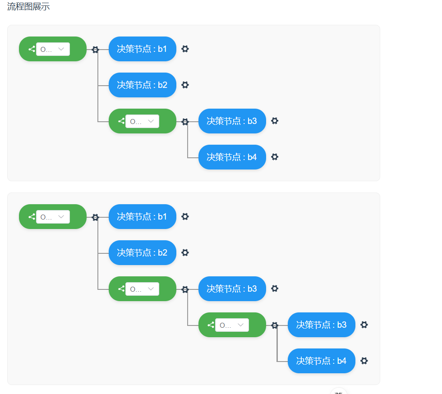
Task: Click gear next to b3 in top flowchart
Action: (275, 121)
